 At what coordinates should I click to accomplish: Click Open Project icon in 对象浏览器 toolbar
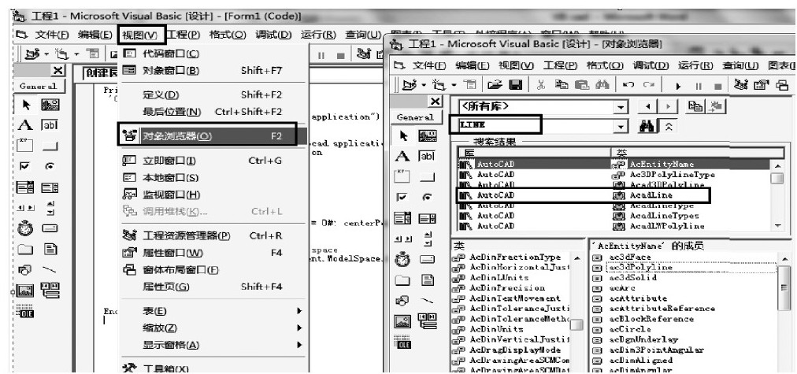pos(495,86)
